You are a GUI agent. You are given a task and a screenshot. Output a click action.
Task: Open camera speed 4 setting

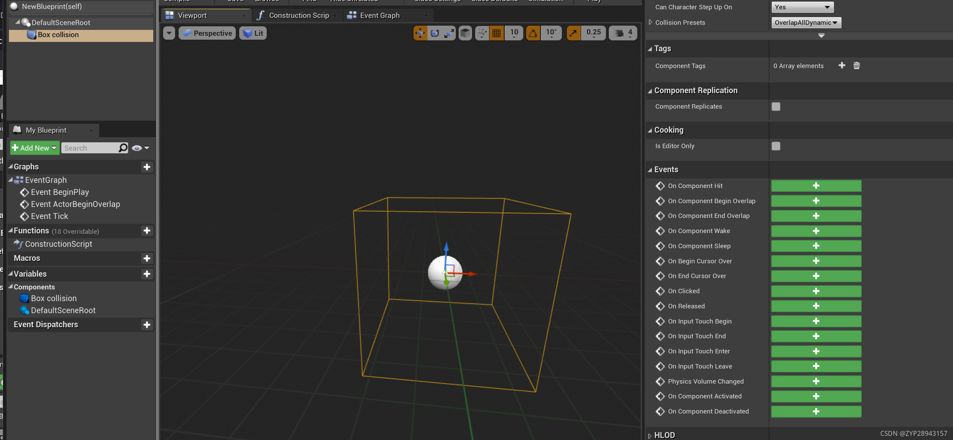point(623,33)
